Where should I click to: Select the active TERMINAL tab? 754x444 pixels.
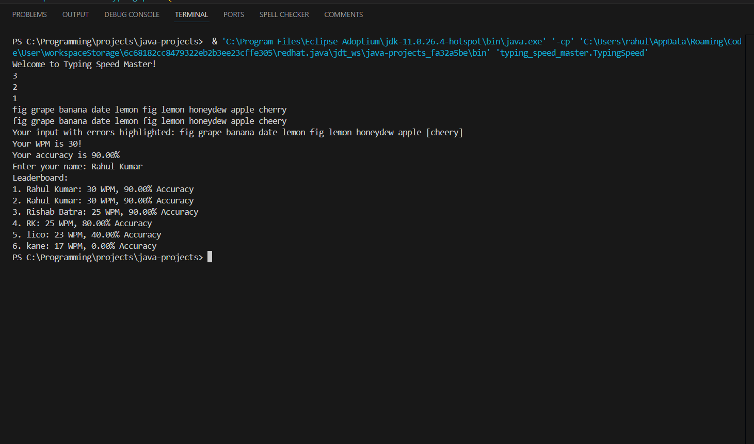pyautogui.click(x=191, y=14)
